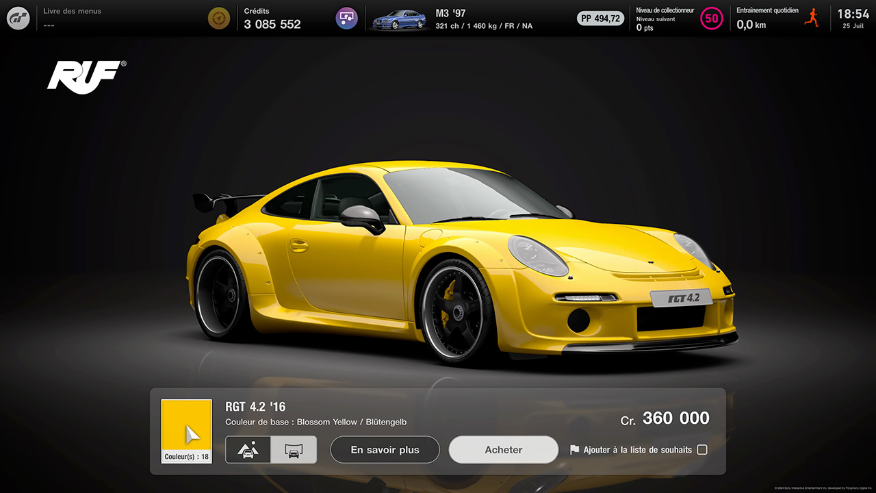Select the blue M3 '97 car thumbnail
The width and height of the screenshot is (876, 493).
399,20
